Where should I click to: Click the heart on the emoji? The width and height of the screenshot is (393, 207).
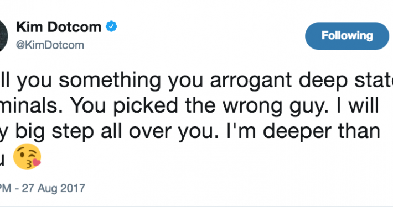point(37,162)
